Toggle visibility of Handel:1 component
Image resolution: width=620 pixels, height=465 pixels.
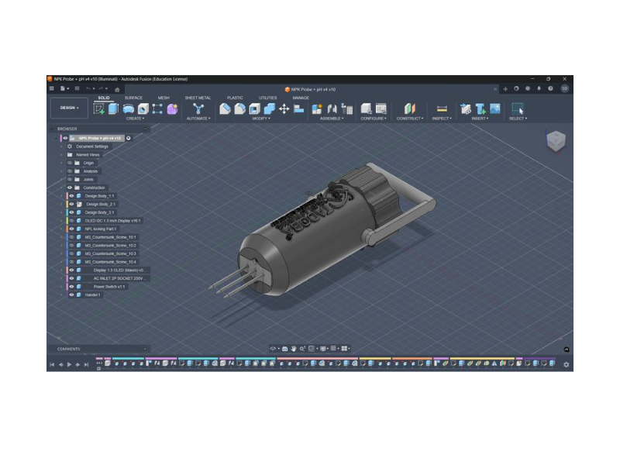click(72, 294)
